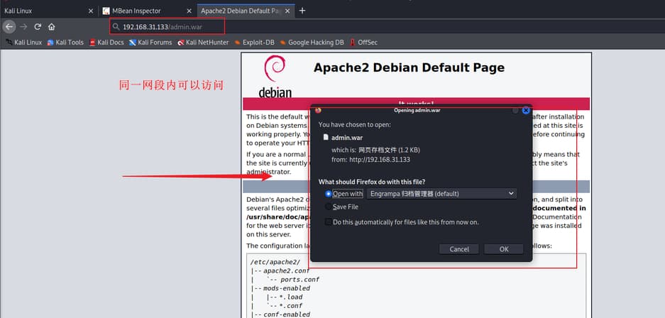This screenshot has height=318, width=665.
Task: Confirm with OK in the download dialog
Action: coord(504,249)
